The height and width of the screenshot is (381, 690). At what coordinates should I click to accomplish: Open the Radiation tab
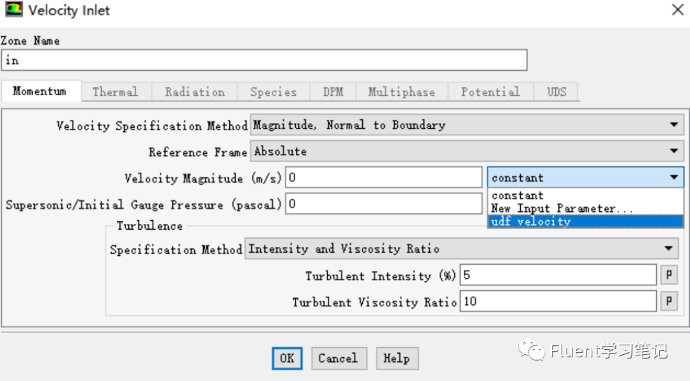(x=194, y=91)
